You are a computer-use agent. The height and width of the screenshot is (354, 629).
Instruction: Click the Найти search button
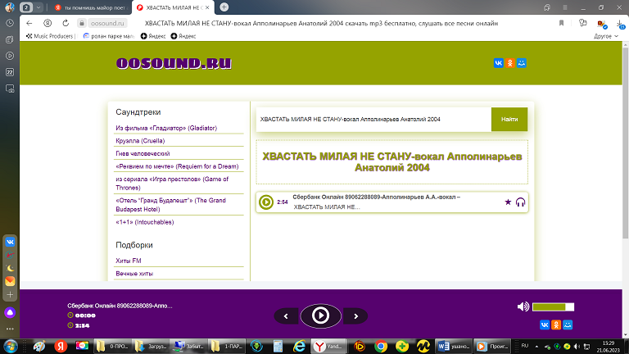click(509, 119)
